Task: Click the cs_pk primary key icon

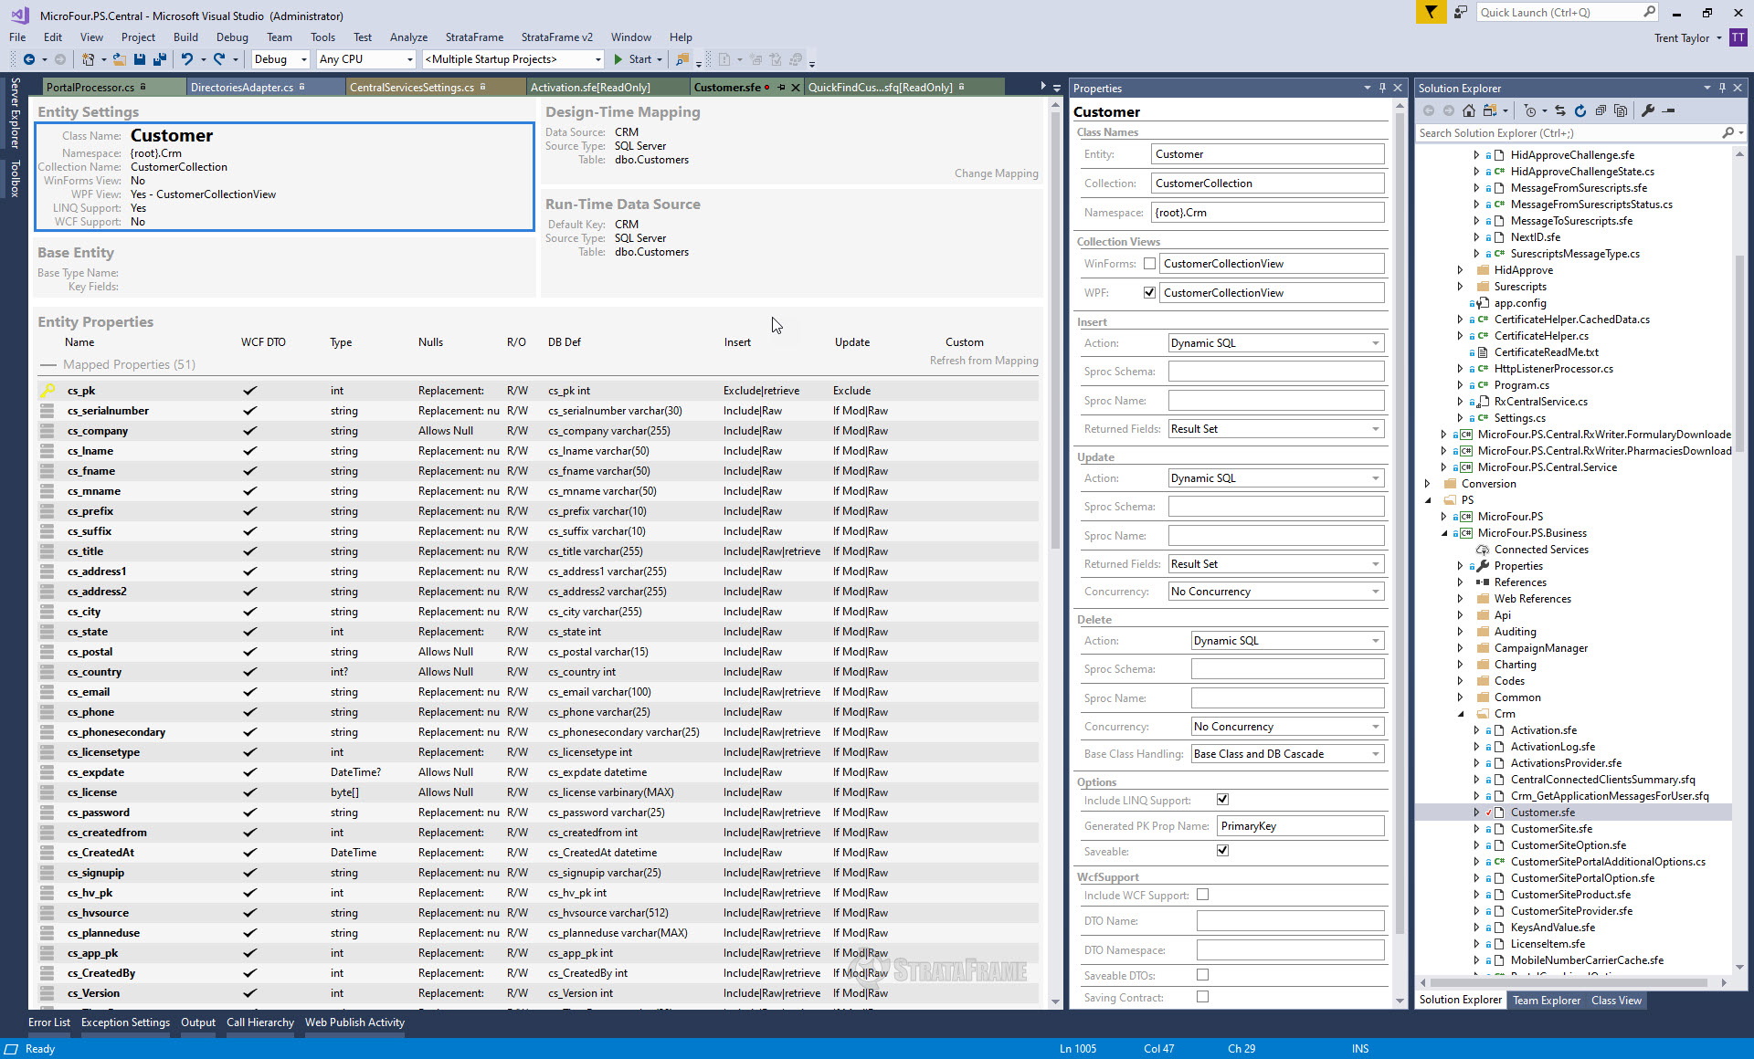Action: coord(47,391)
